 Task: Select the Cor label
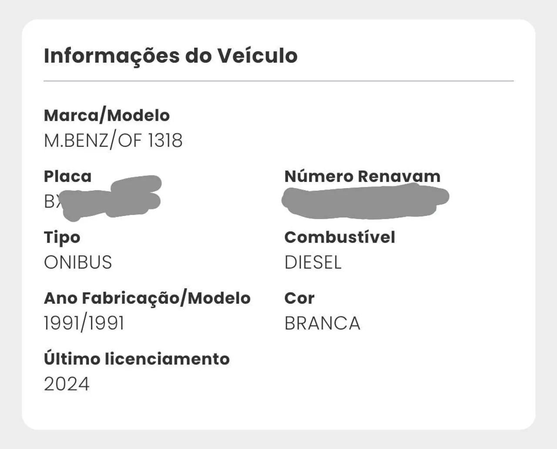click(299, 298)
